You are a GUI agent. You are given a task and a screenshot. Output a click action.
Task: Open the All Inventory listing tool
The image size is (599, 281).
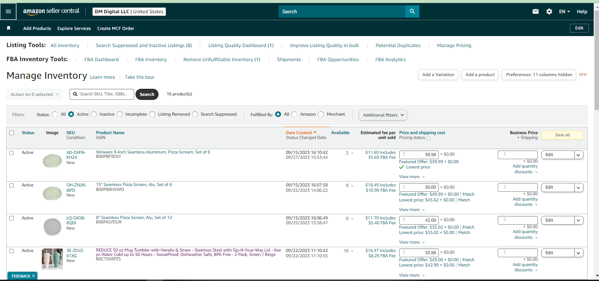tap(65, 45)
